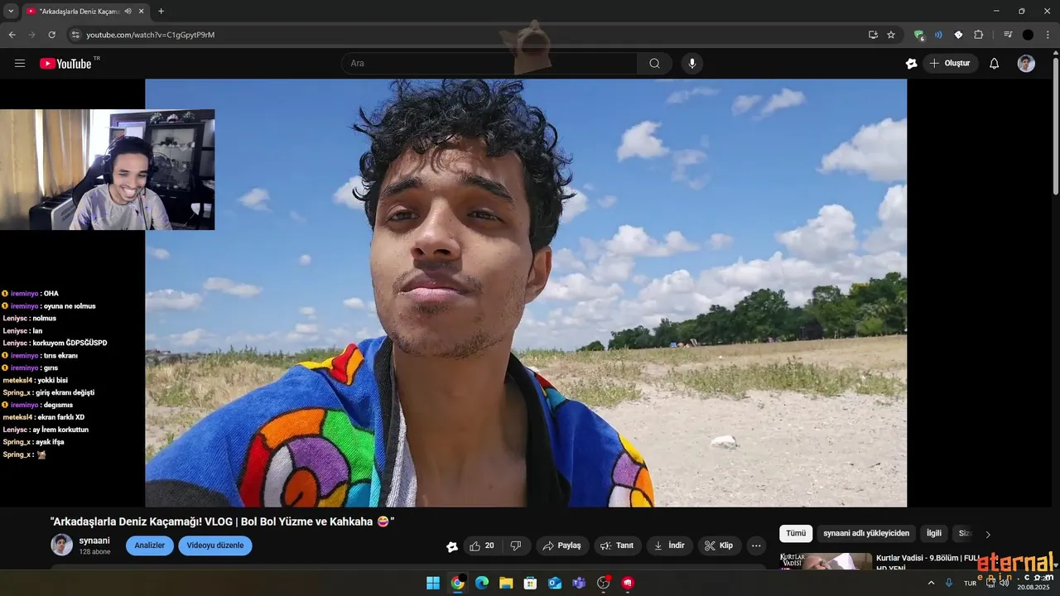The image size is (1060, 596).
Task: Open the synaani channel name link
Action: click(94, 541)
